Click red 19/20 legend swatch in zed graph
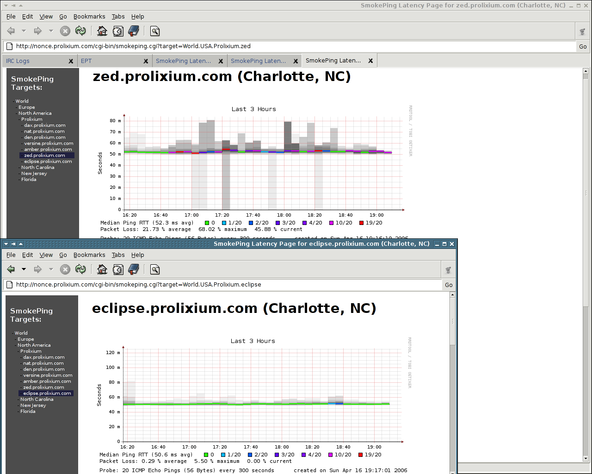The image size is (592, 474). coord(362,223)
